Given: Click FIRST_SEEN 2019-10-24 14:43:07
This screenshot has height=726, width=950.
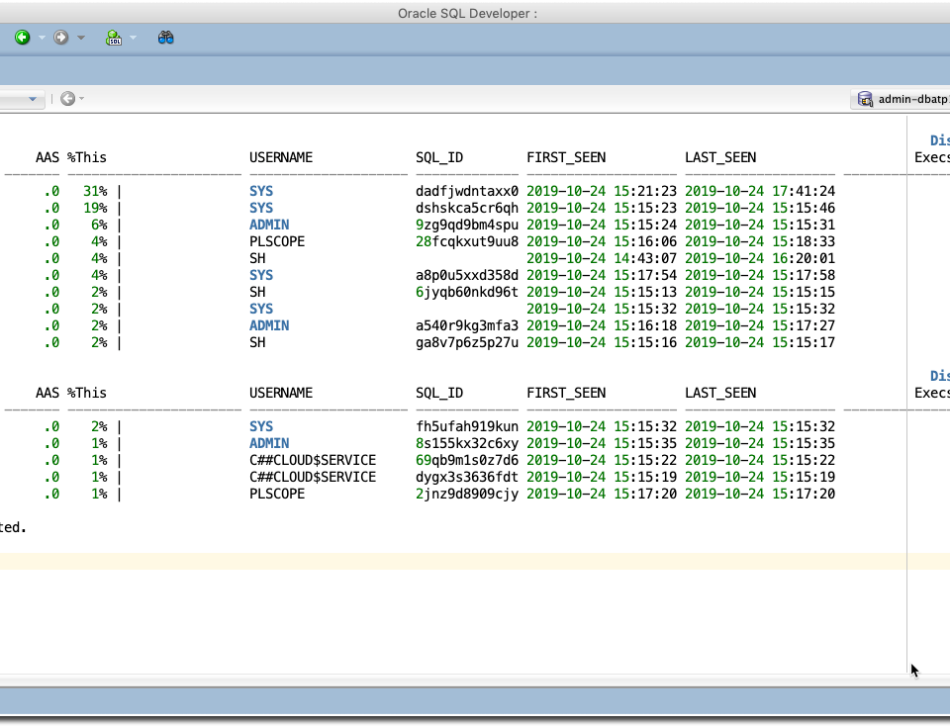Looking at the screenshot, I should pyautogui.click(x=601, y=258).
